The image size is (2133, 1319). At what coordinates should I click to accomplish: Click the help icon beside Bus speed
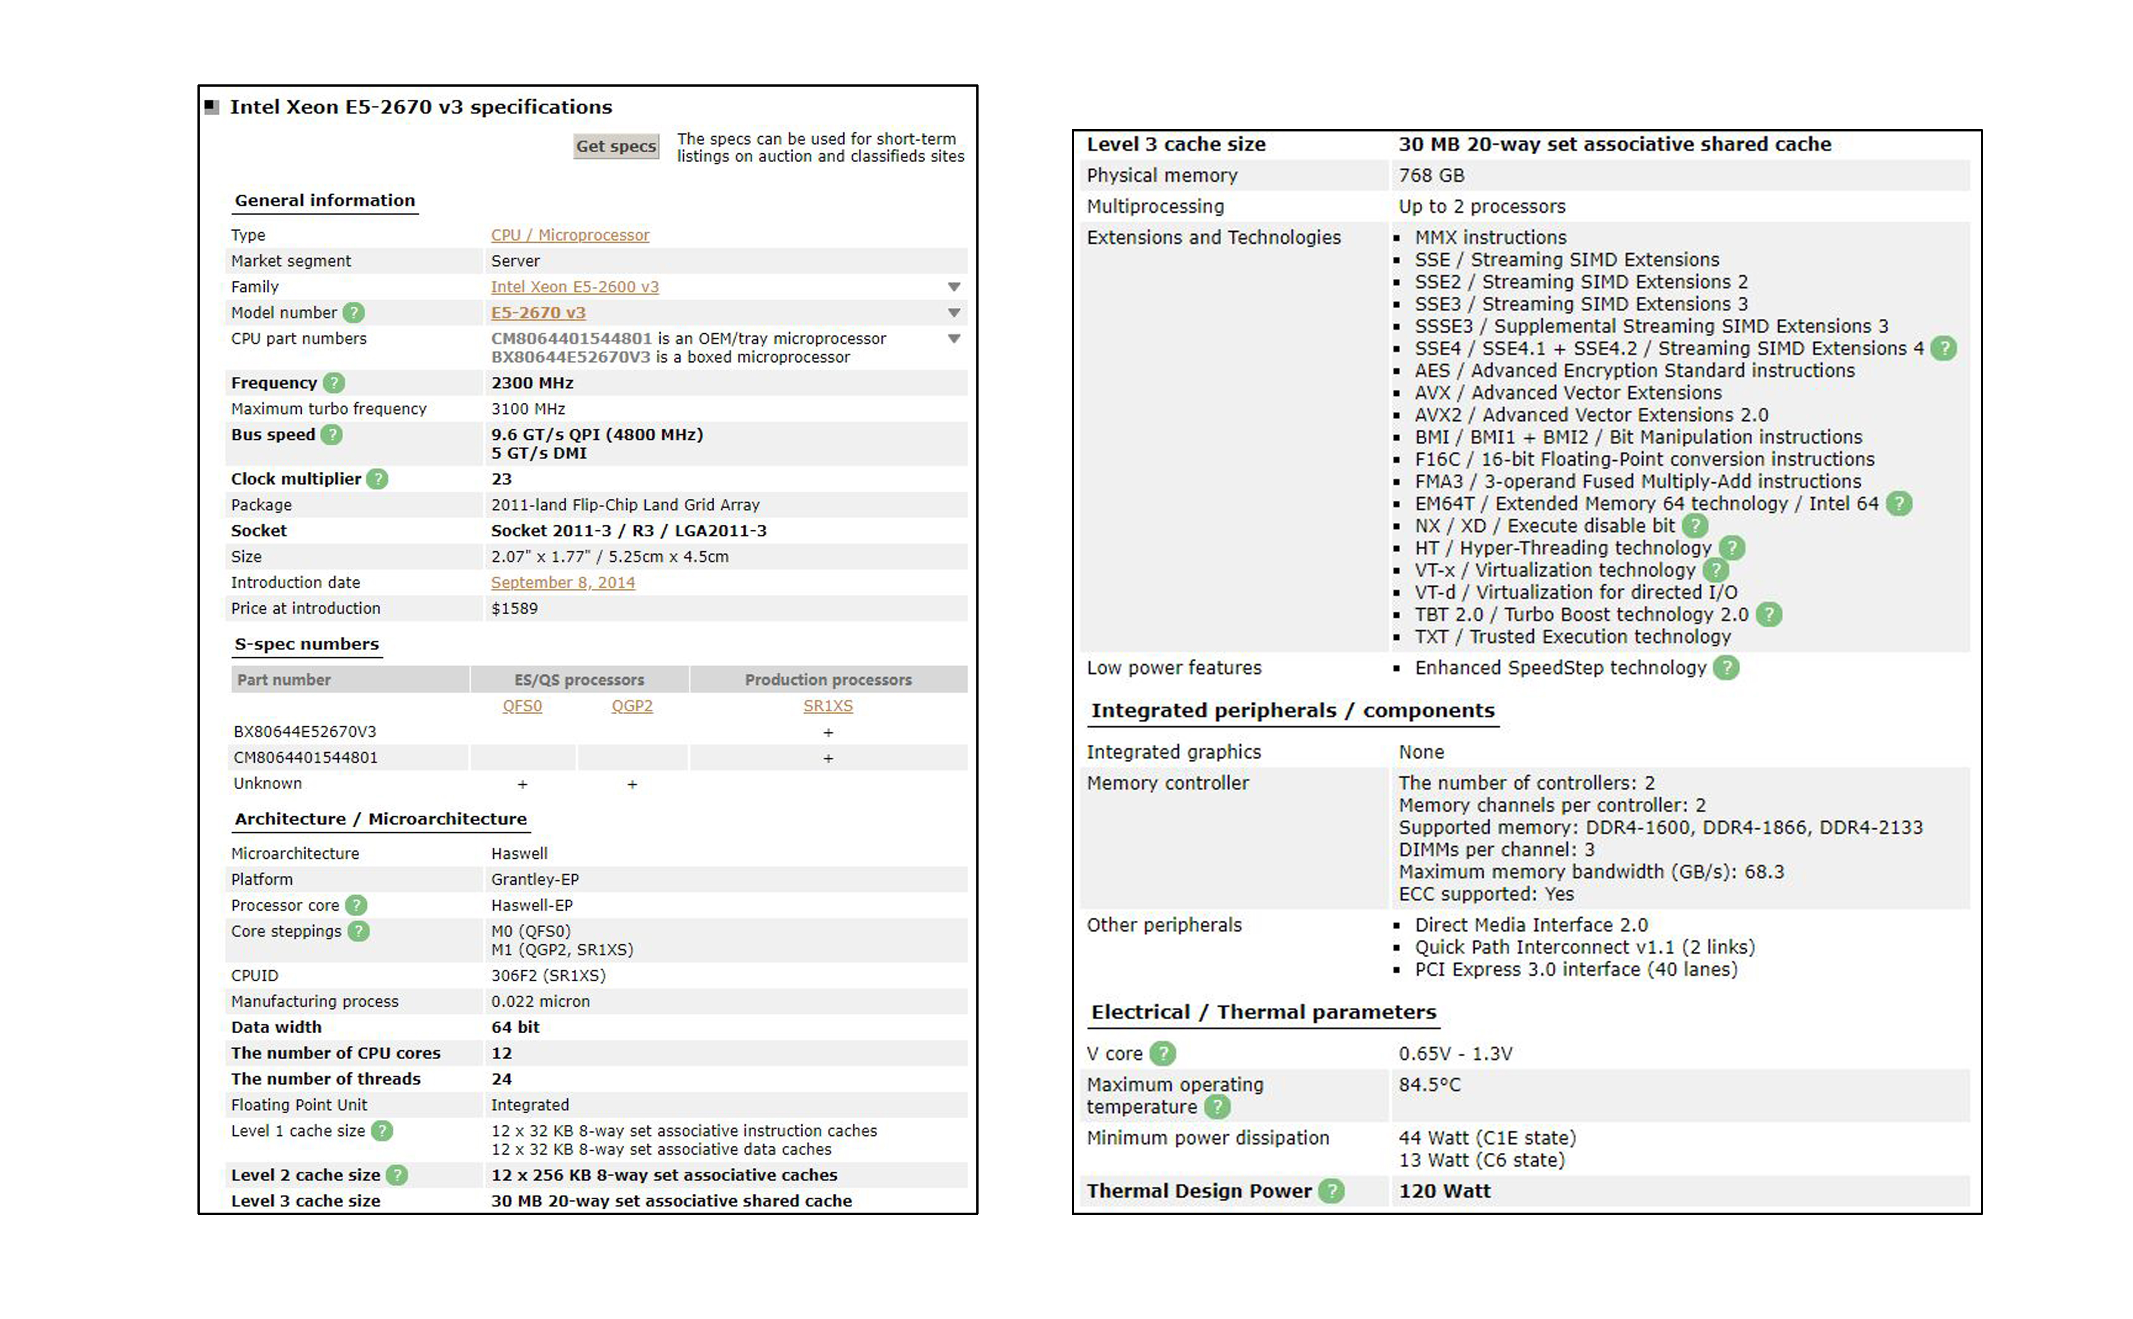click(332, 434)
